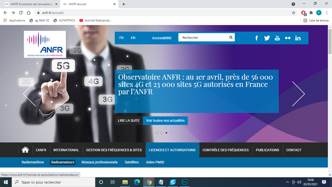The height and width of the screenshot is (187, 332).
Task: Open Aides PMSE submenu link
Action: point(155,162)
